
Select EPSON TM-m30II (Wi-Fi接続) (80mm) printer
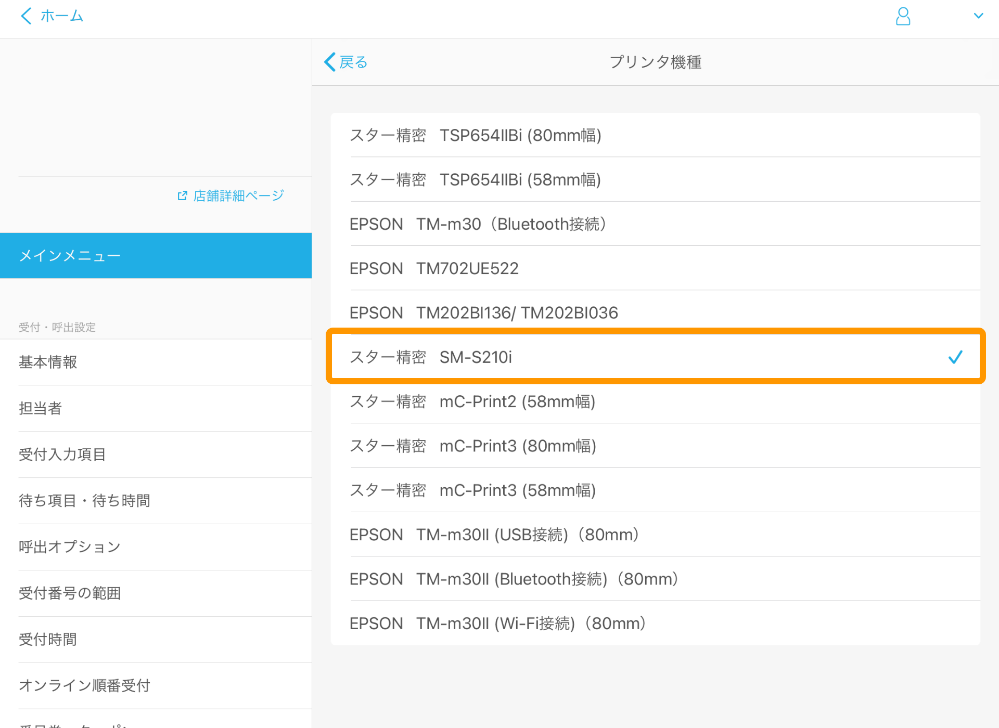656,623
